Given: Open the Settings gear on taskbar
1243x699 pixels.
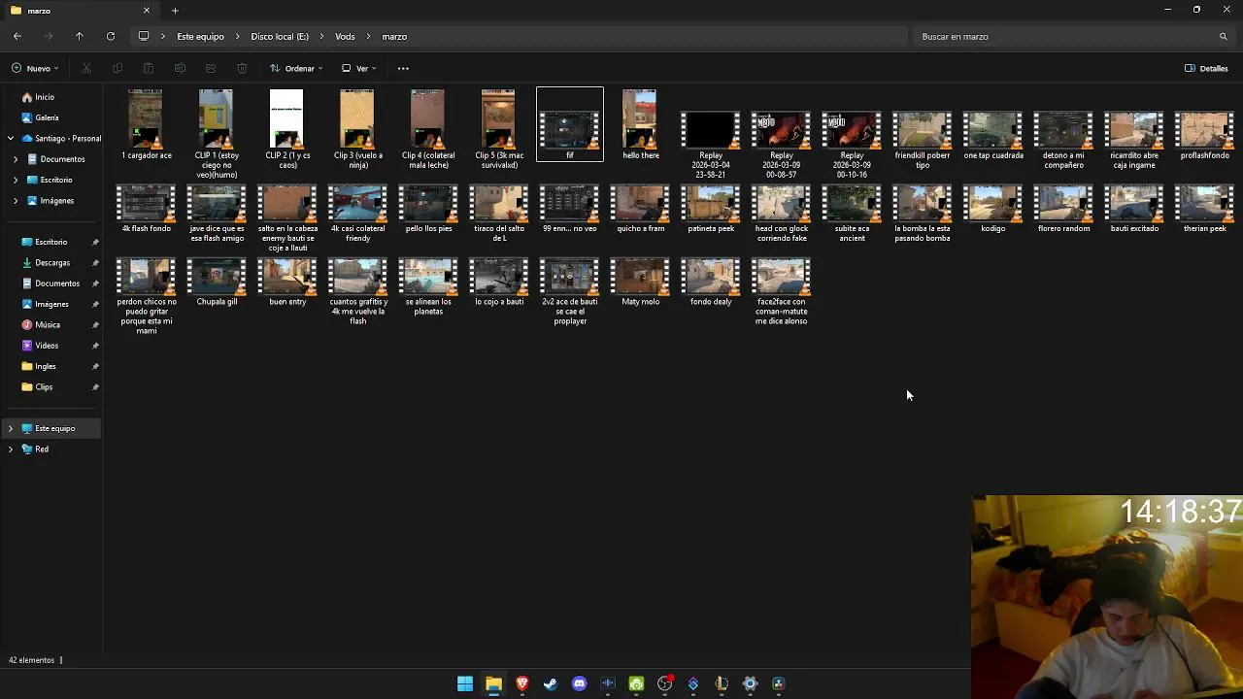Looking at the screenshot, I should click(x=751, y=684).
